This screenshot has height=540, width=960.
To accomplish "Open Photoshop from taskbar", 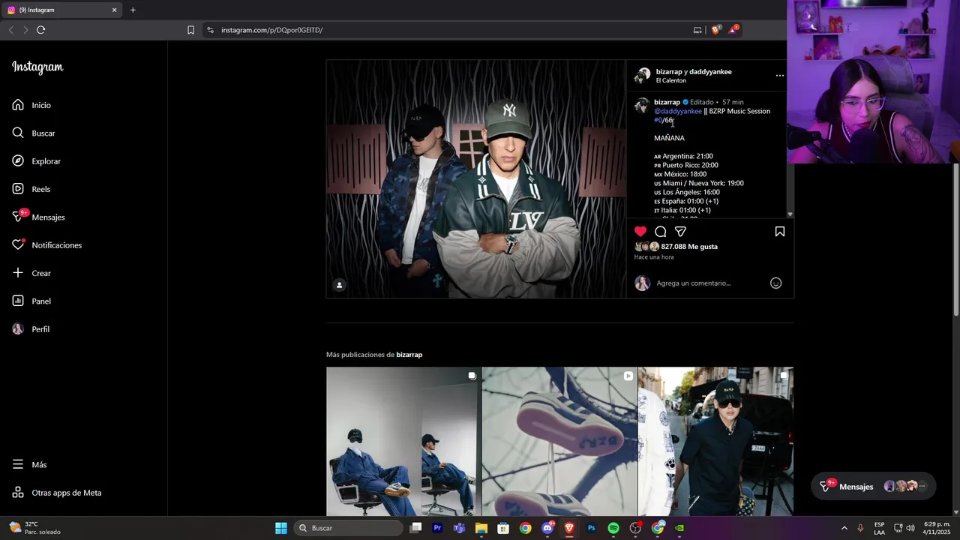I will click(x=591, y=528).
